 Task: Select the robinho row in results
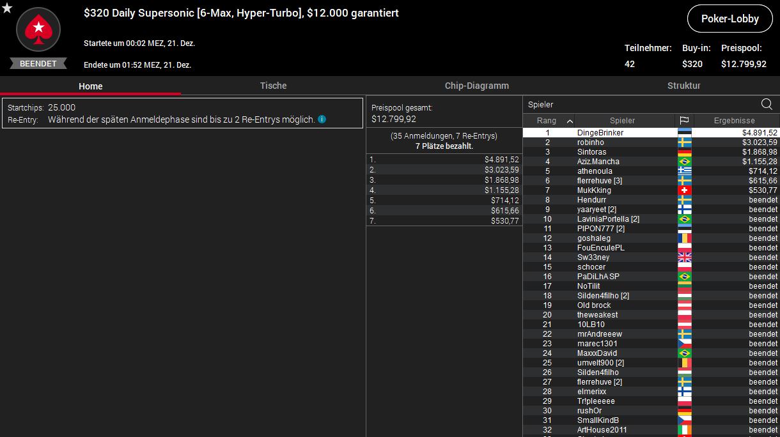[x=590, y=142]
